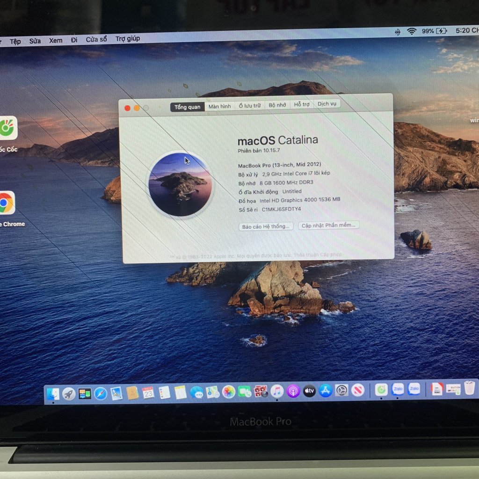
Task: Open the Trợ giúp menu
Action: click(x=128, y=38)
